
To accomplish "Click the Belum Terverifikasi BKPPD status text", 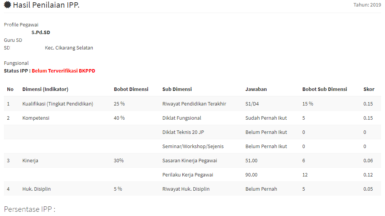I will click(x=63, y=71).
